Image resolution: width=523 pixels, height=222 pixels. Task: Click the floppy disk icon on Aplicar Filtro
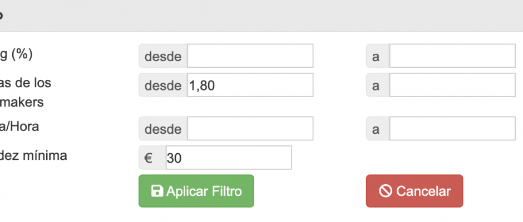click(x=157, y=191)
